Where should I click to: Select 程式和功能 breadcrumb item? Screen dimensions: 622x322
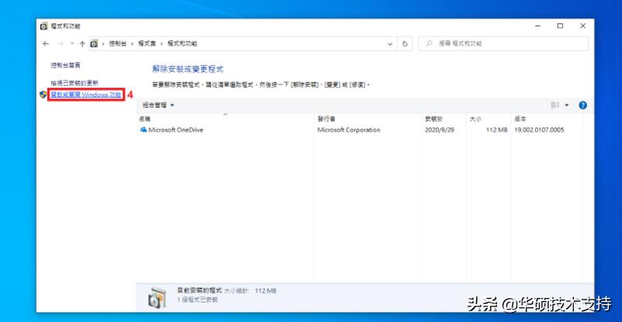[182, 43]
